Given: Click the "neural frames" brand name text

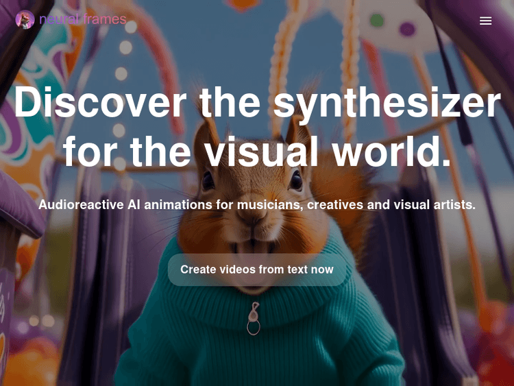Looking at the screenshot, I should point(82,19).
